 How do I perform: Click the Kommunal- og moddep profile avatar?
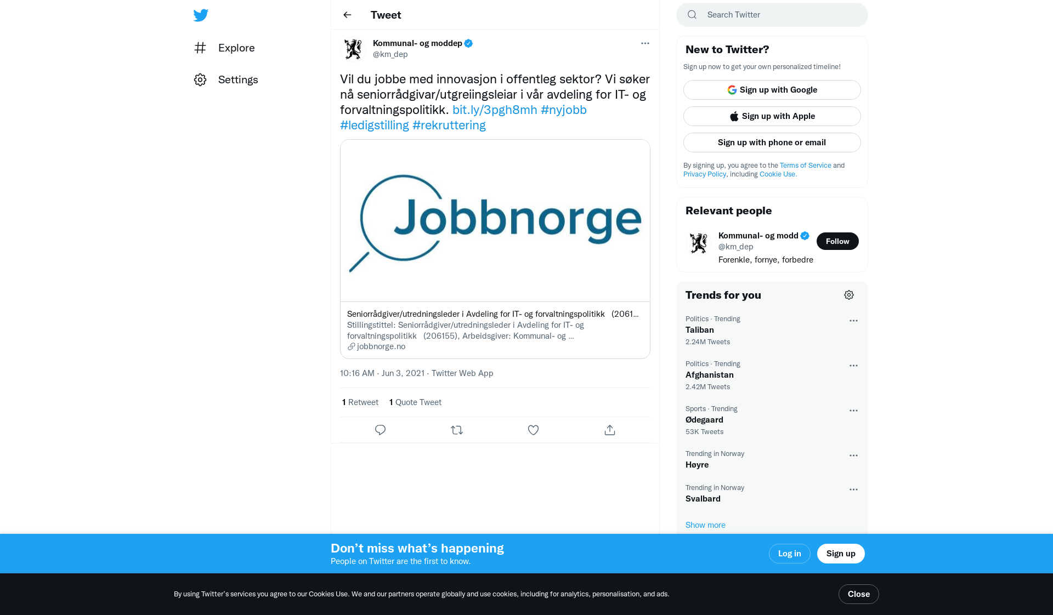click(x=353, y=49)
